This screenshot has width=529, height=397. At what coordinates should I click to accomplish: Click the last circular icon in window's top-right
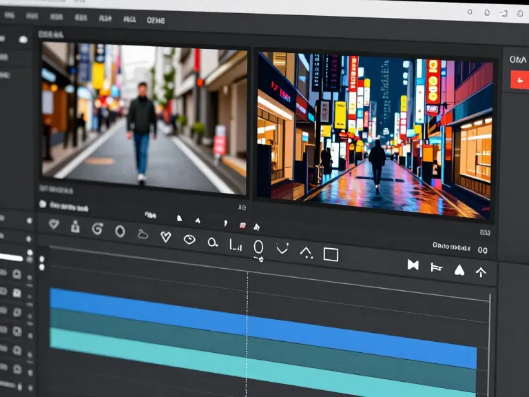520,14
